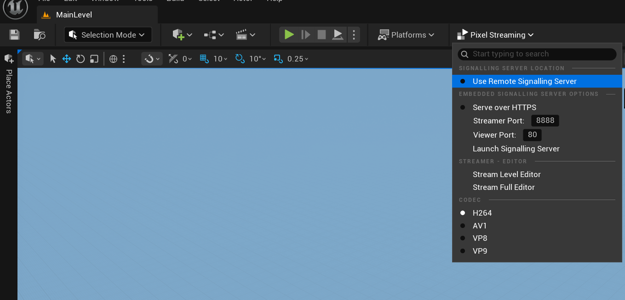The image size is (625, 300).
Task: Click the Streamer Port field showing 8888
Action: pos(545,121)
